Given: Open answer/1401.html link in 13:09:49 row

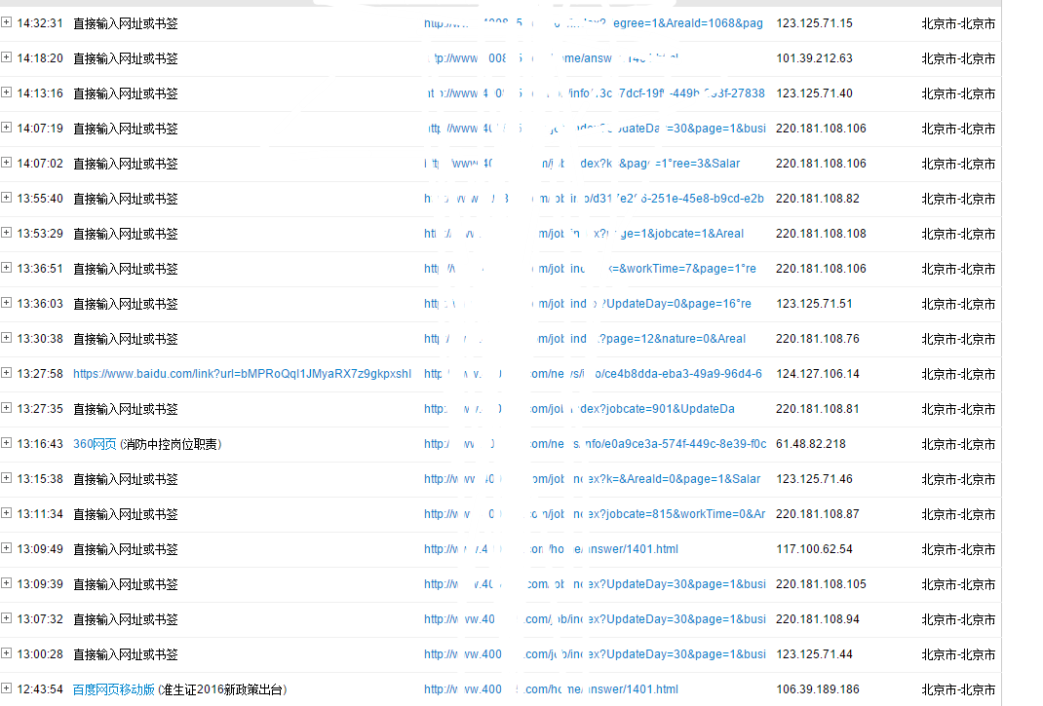Looking at the screenshot, I should 552,549.
